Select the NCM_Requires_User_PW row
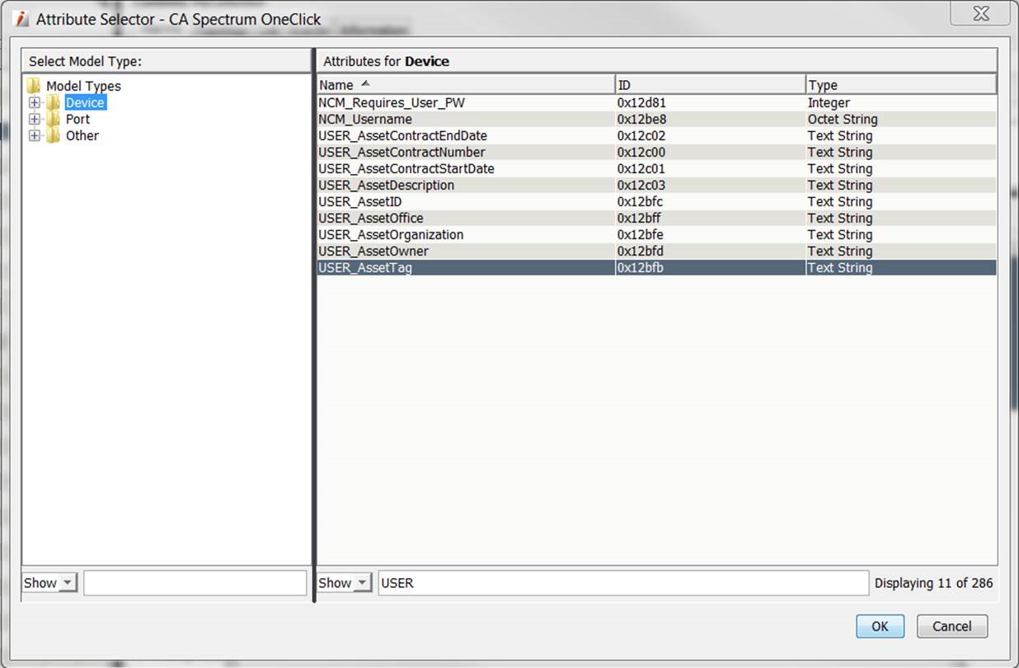Screen dimensions: 1019x668 pos(656,103)
